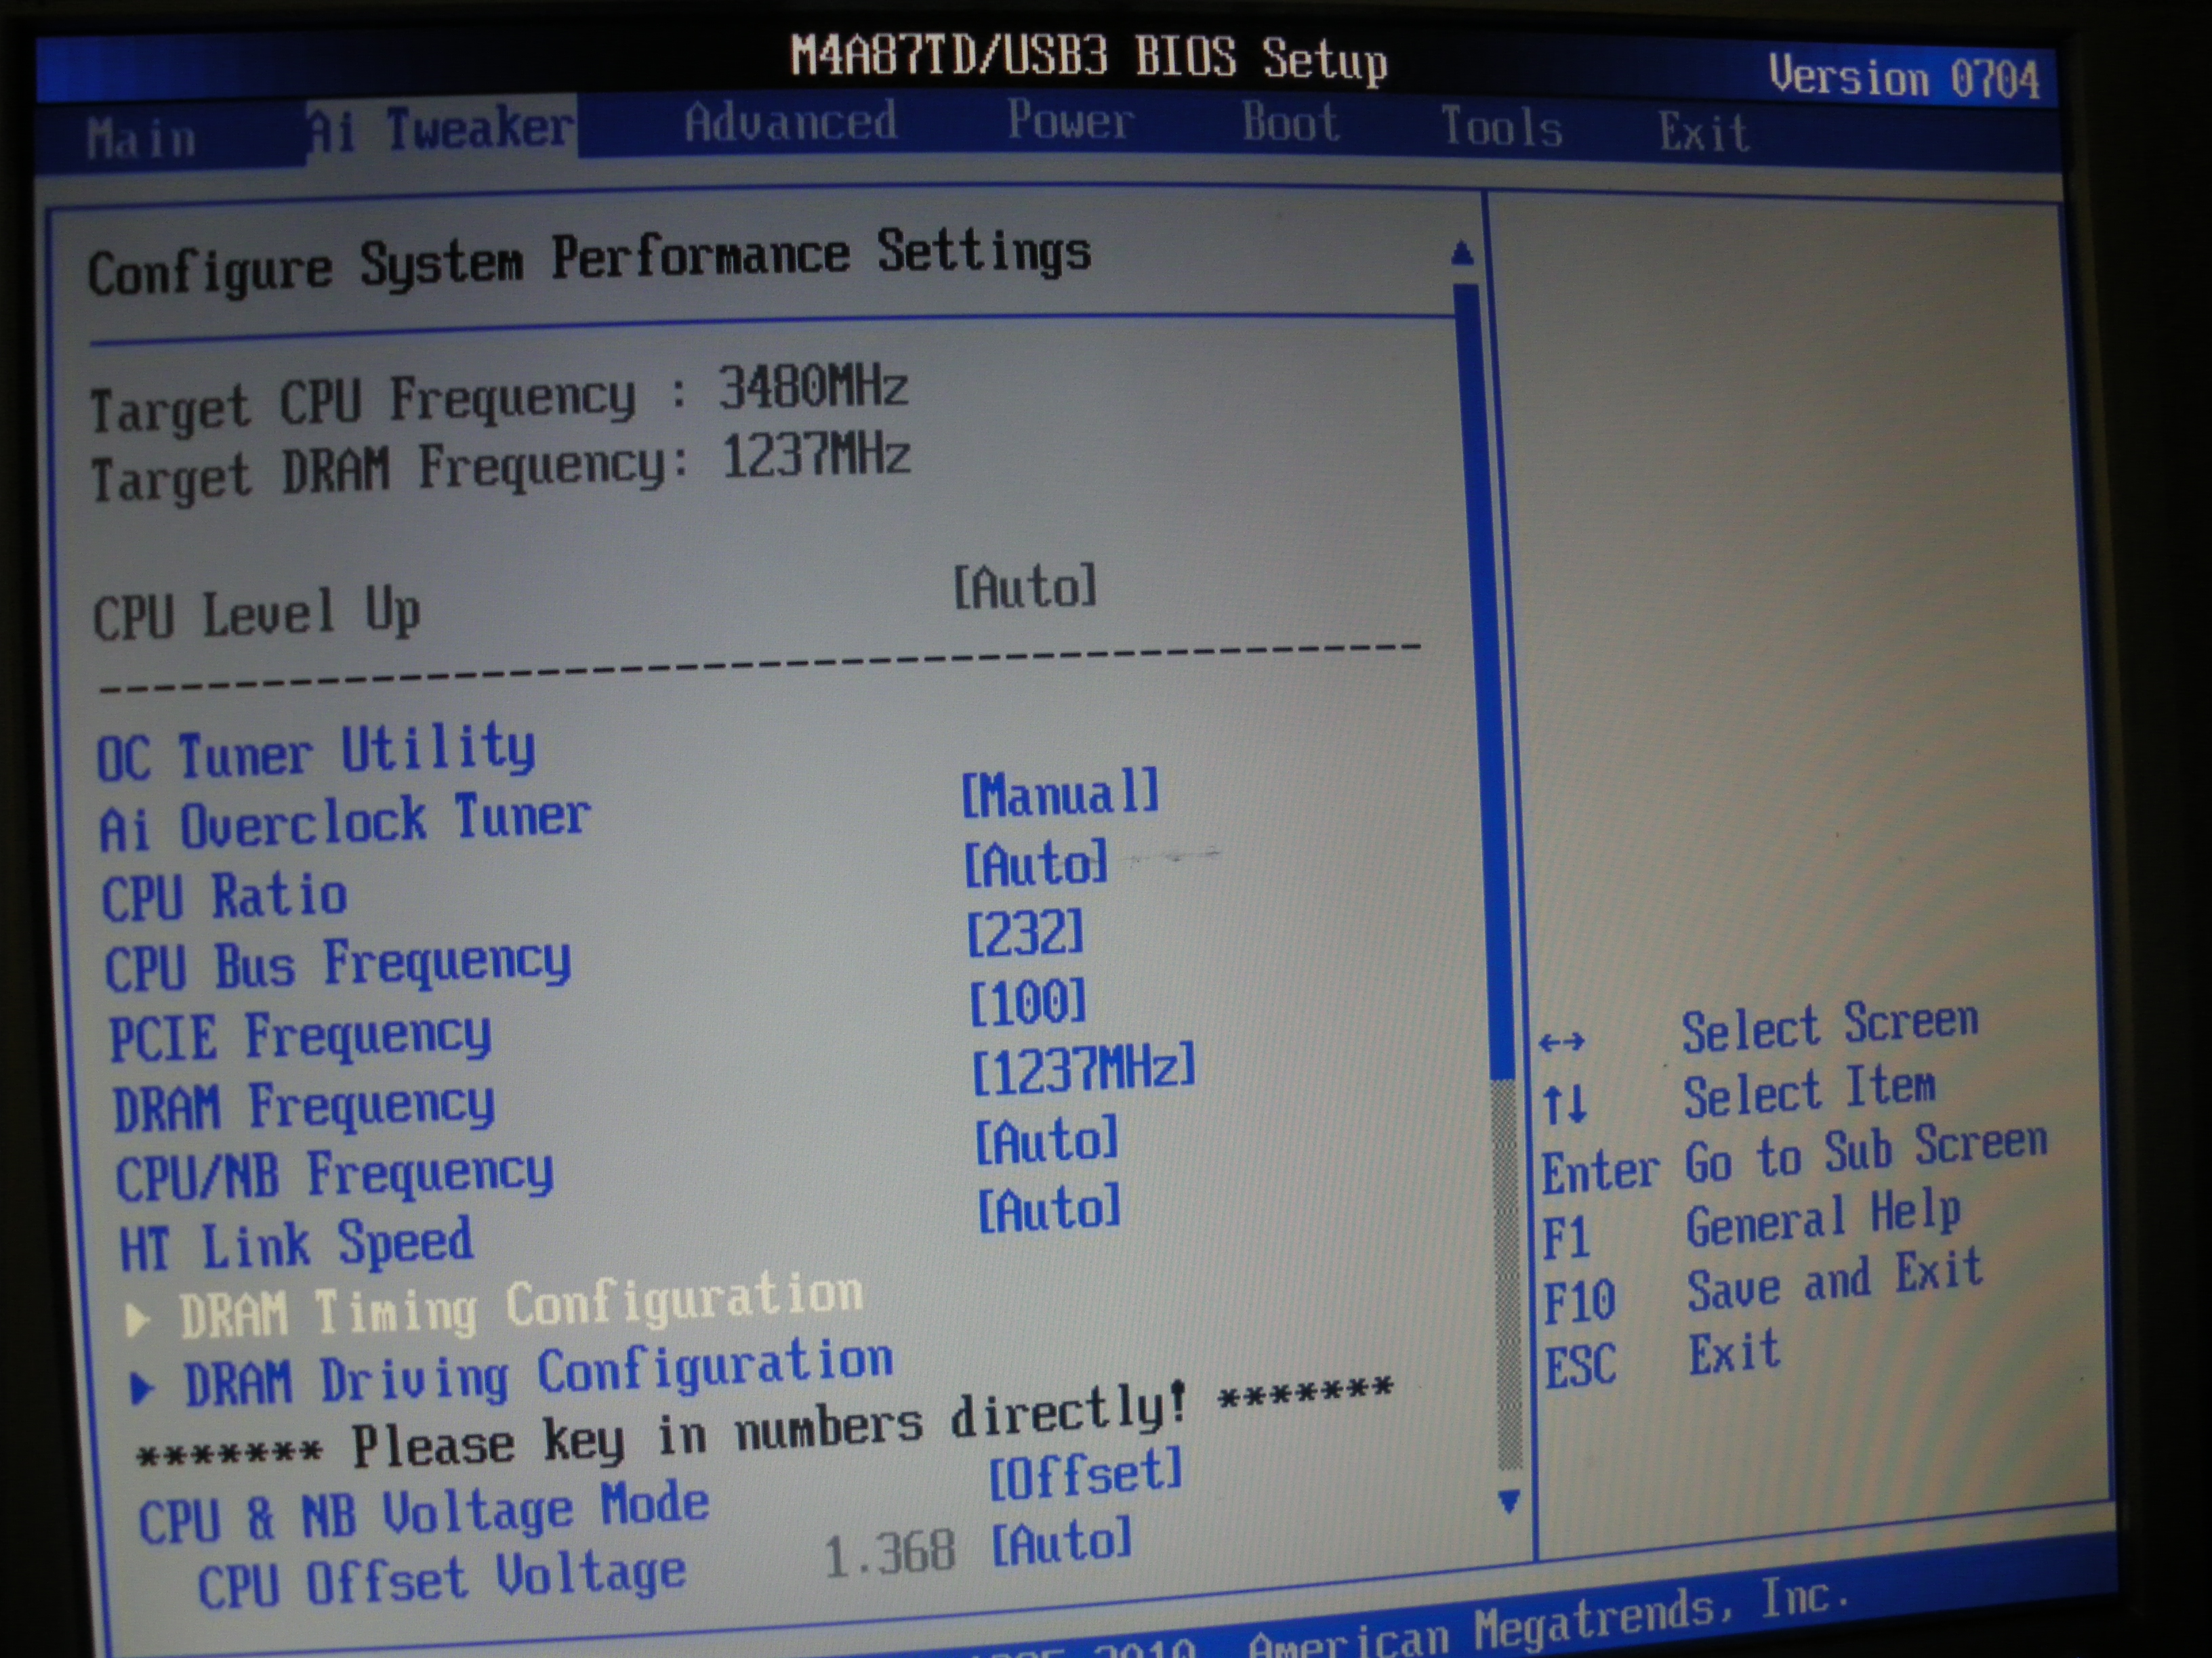Open CPU Ratio Auto setting
Screen dimensions: 2212x1658
tap(1035, 862)
